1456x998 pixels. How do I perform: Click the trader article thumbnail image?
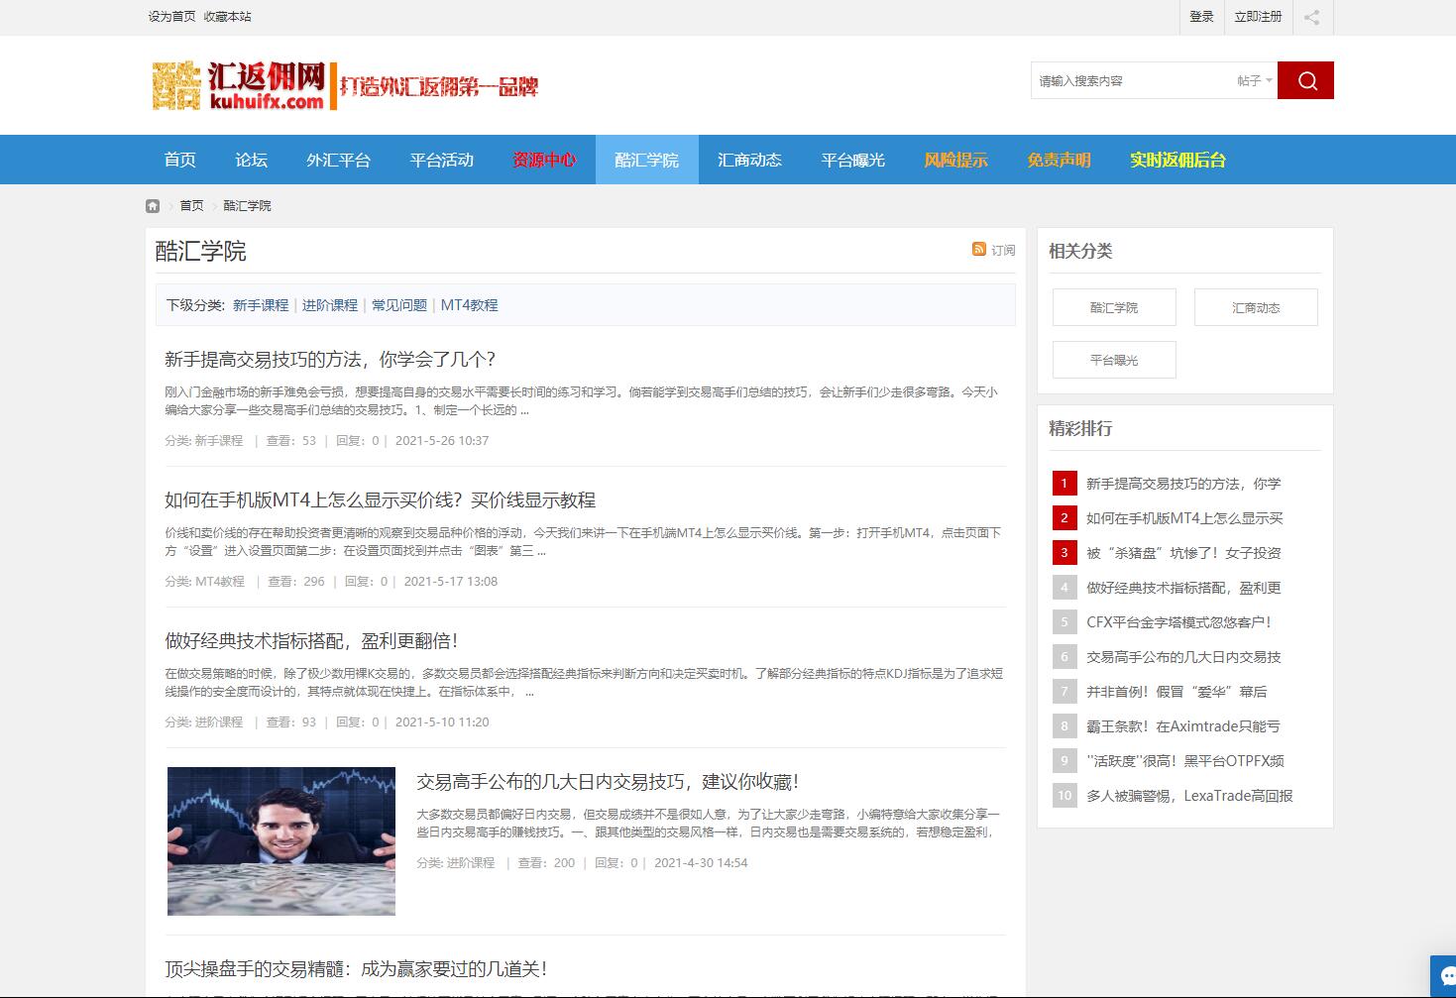(x=281, y=840)
